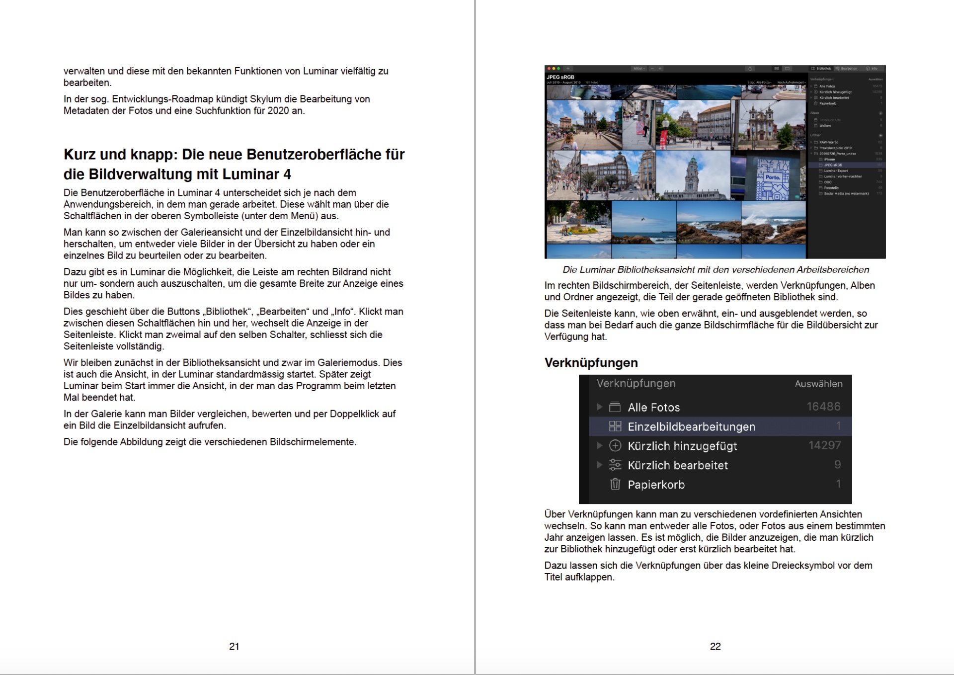
Task: Open the Zeigt: Alle Fotos filter dropdown
Action: click(760, 83)
